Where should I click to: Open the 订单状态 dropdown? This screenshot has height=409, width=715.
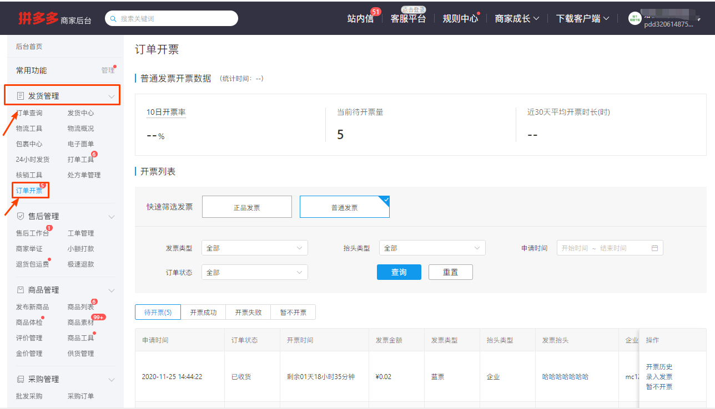point(255,272)
